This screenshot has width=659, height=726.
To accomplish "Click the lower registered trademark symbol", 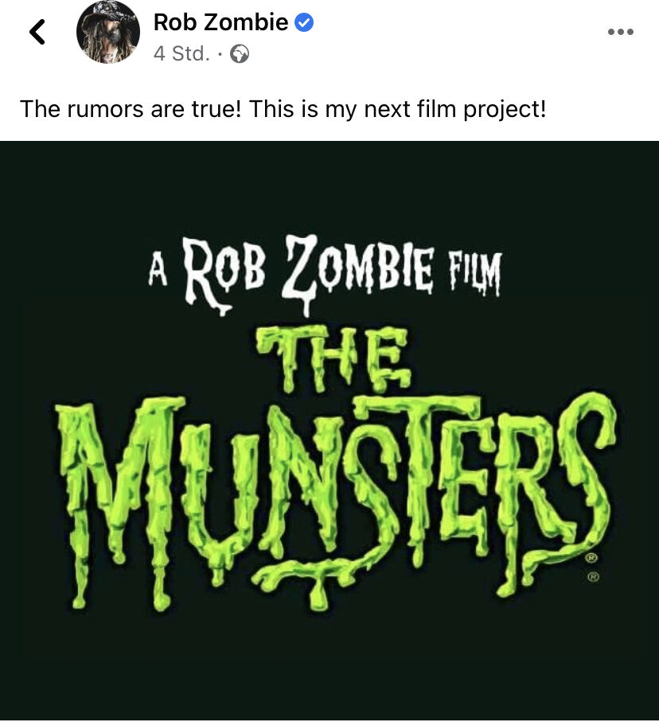I will [594, 577].
